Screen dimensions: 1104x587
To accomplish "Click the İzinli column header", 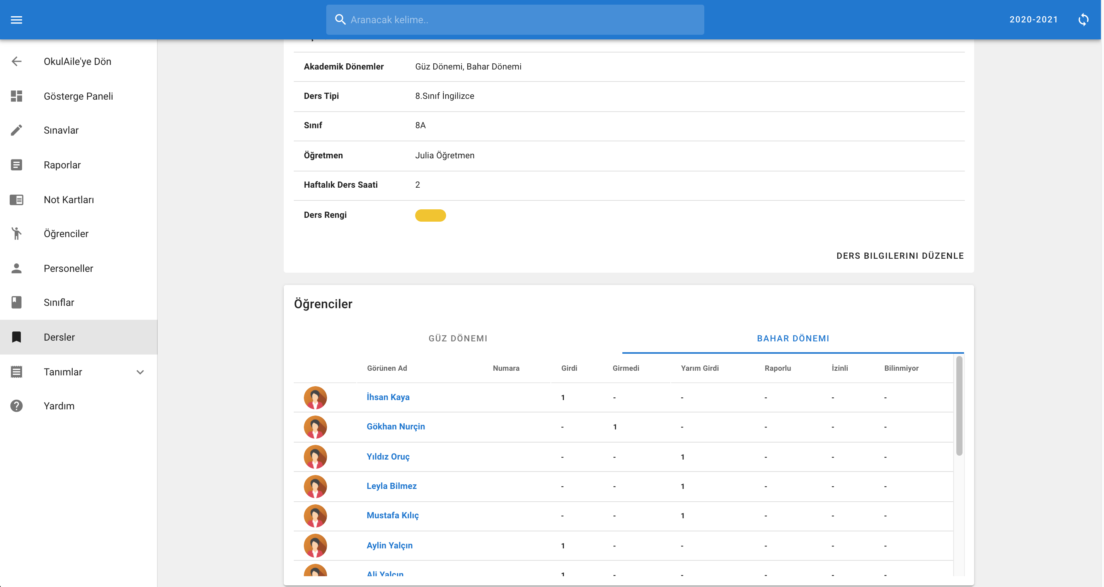I will (x=840, y=368).
